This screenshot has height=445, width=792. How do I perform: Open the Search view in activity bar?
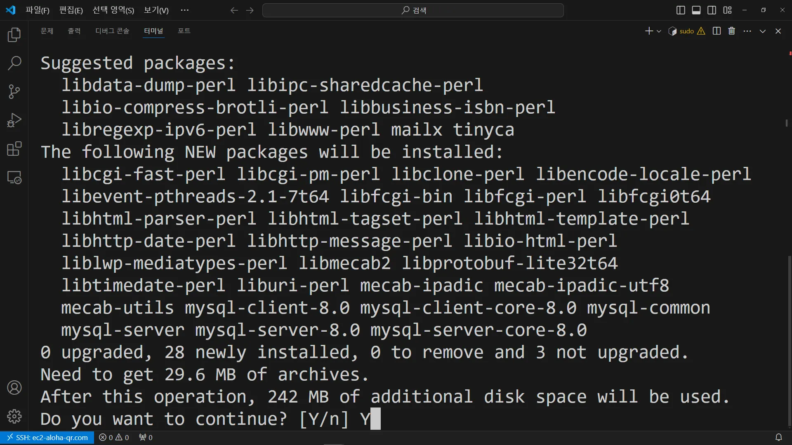pyautogui.click(x=14, y=63)
